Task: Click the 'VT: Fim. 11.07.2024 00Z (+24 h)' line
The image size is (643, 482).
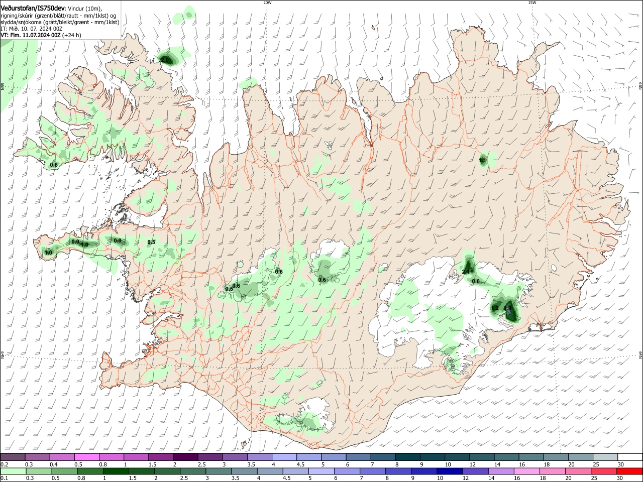Action: coord(41,35)
